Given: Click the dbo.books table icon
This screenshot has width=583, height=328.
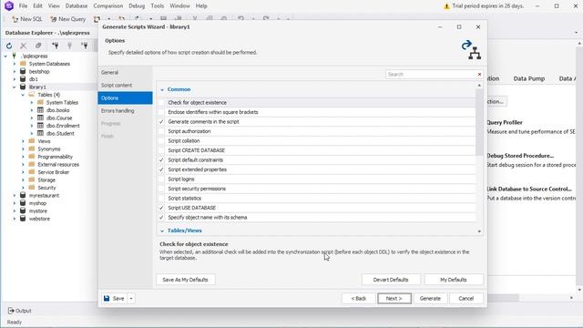Looking at the screenshot, I should point(40,110).
